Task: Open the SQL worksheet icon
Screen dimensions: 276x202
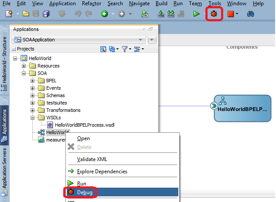Action: pyautogui.click(x=145, y=13)
